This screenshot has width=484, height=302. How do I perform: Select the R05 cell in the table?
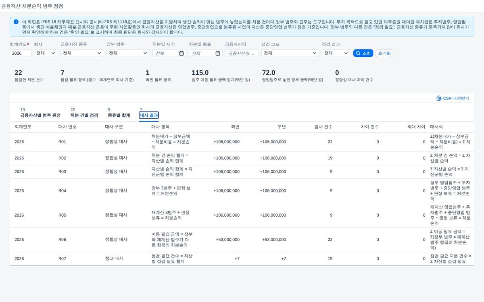(x=62, y=215)
